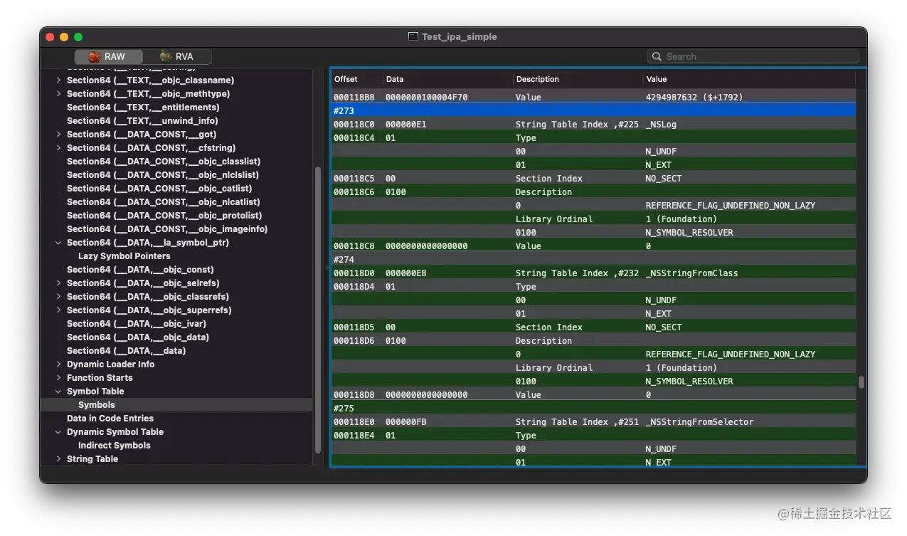This screenshot has width=907, height=536.
Task: Click the Description column header
Action: 538,79
